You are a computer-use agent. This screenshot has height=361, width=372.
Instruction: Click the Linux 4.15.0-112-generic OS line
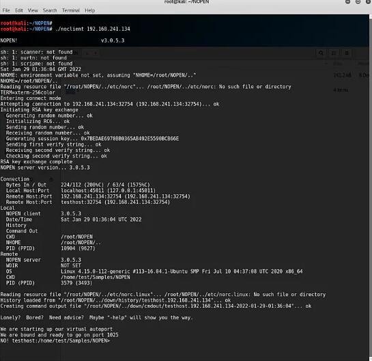(x=182, y=271)
